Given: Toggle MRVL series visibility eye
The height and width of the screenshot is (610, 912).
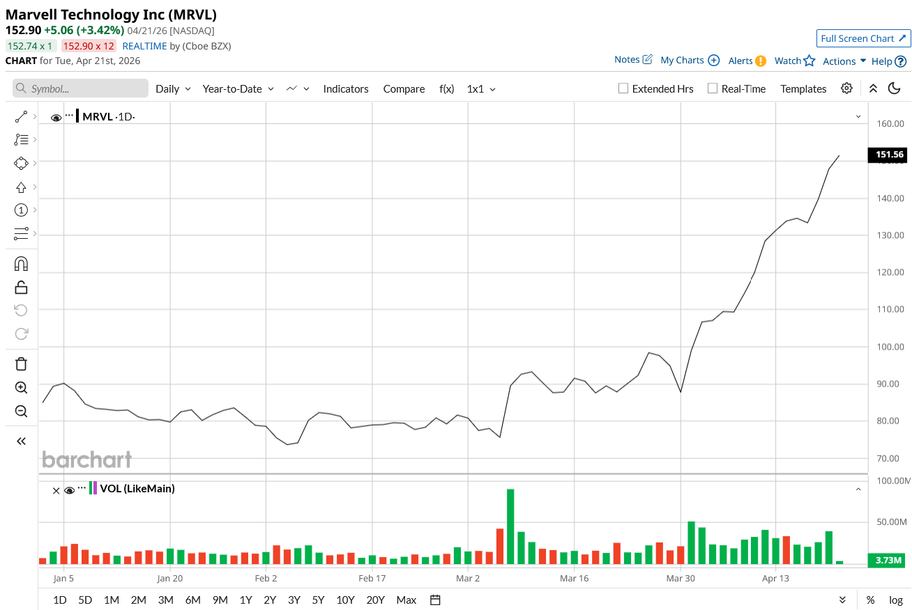Looking at the screenshot, I should (x=56, y=117).
